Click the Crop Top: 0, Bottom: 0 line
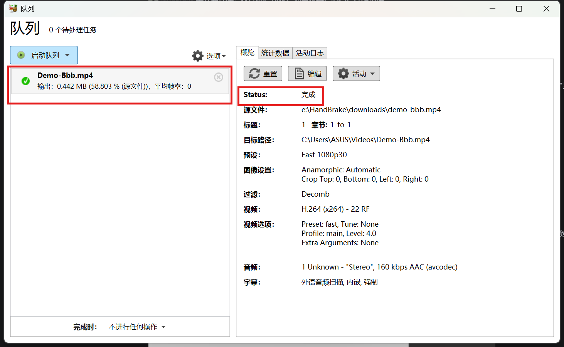 365,179
